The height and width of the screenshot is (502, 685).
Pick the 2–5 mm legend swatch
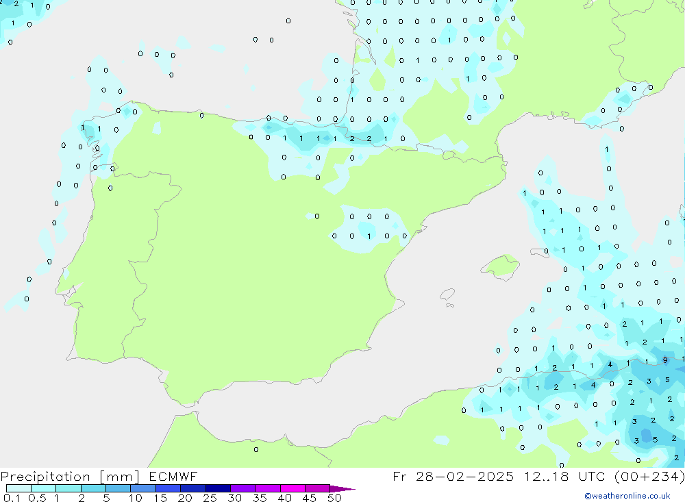click(x=93, y=488)
